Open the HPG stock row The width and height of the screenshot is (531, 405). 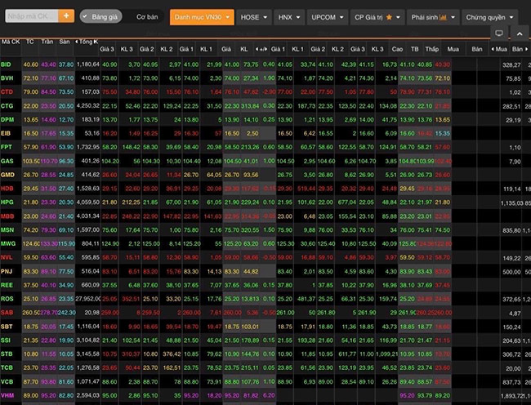point(265,202)
